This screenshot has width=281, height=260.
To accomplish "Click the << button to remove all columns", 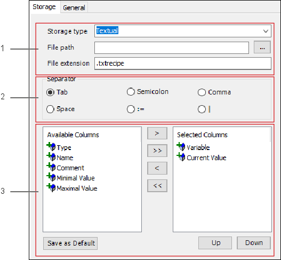I will click(x=157, y=186).
